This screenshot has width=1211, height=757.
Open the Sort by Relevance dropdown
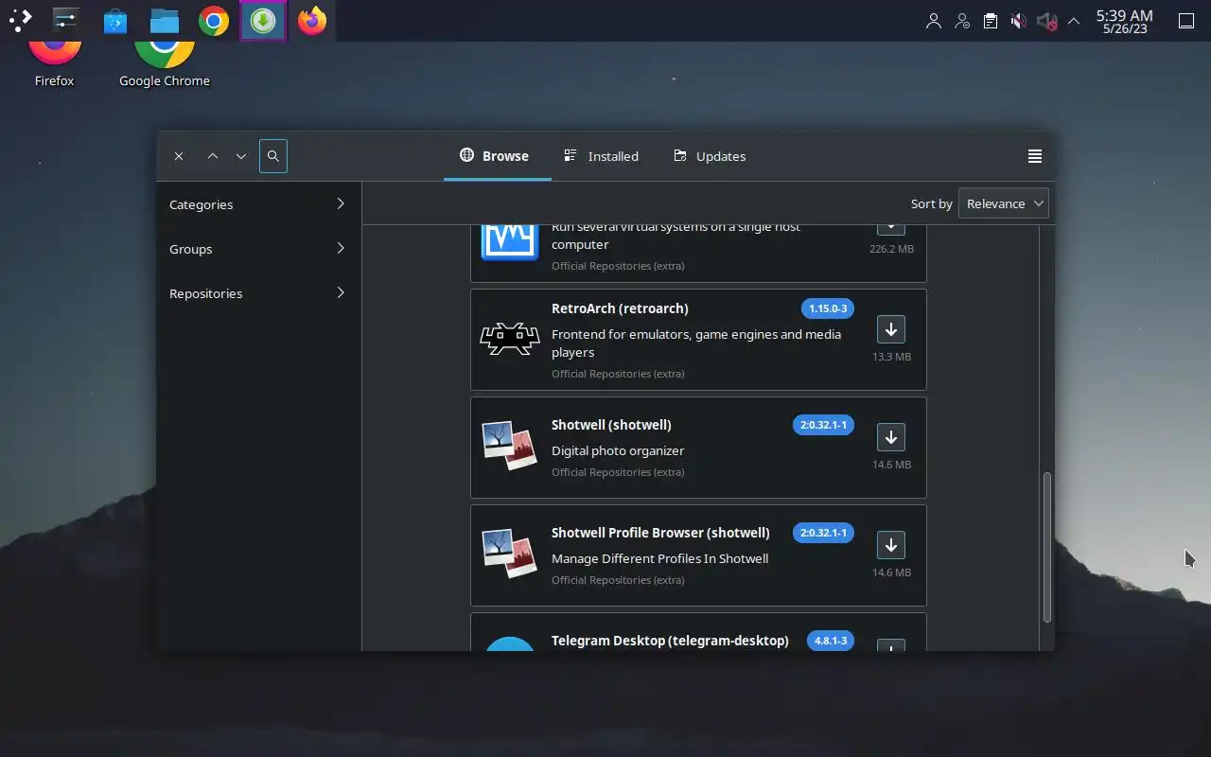pos(1004,203)
